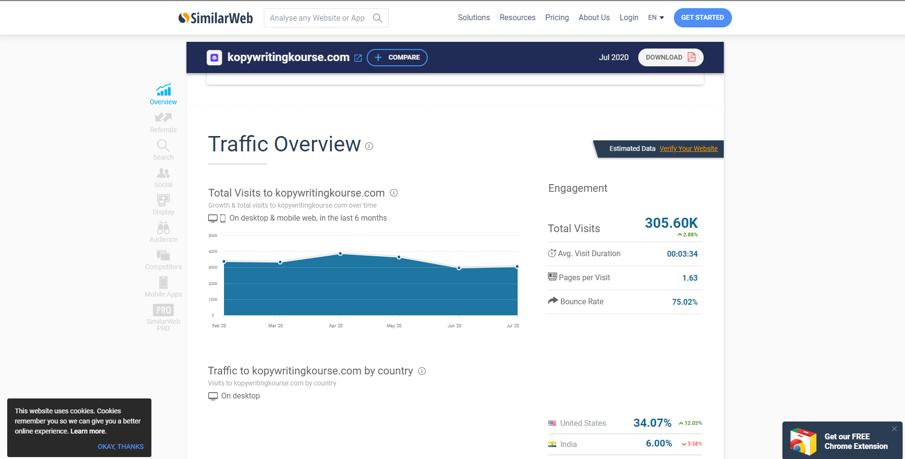Open the EN language dropdown
Image resolution: width=905 pixels, height=459 pixels.
pos(656,18)
